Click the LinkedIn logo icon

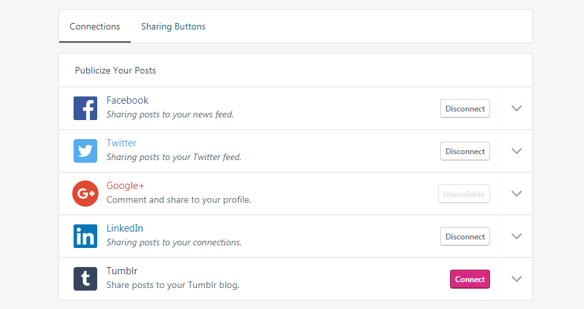pos(85,236)
